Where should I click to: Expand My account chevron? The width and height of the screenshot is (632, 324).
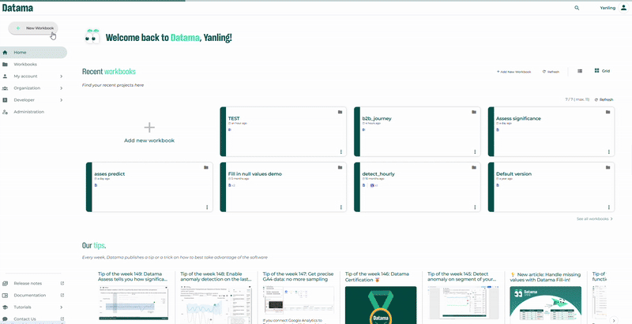(62, 76)
